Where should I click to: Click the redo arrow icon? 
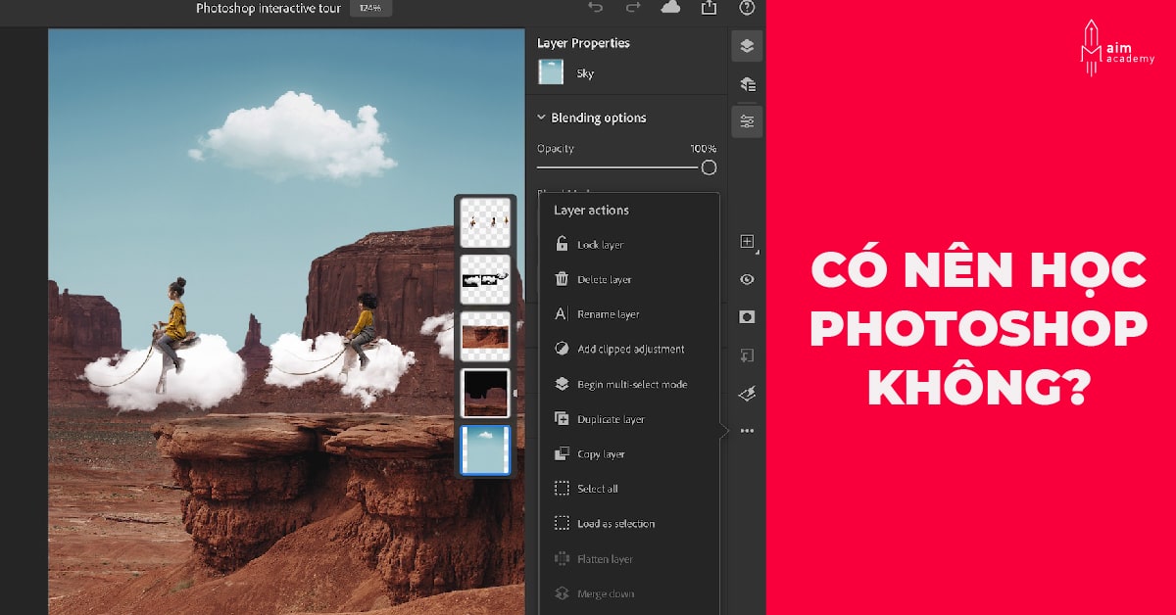coord(633,8)
